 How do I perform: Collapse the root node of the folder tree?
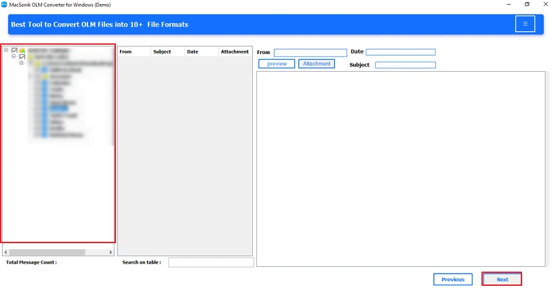point(6,50)
